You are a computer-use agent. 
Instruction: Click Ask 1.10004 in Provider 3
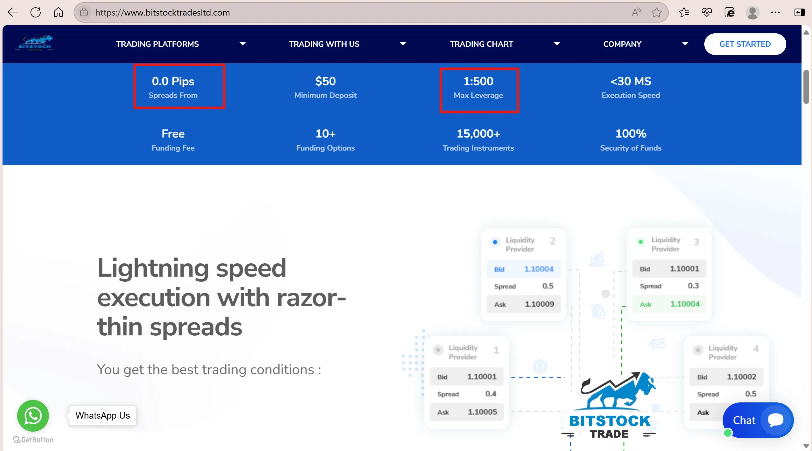click(669, 304)
